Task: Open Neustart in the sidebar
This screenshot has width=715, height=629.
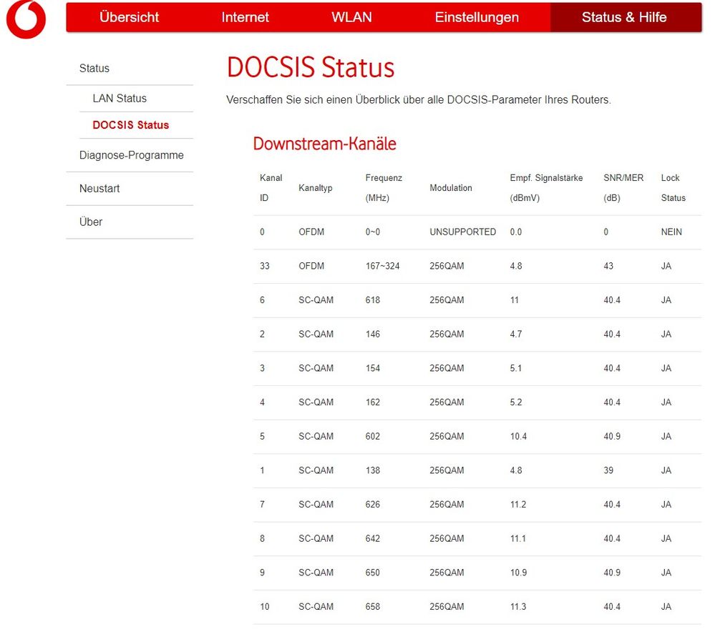Action: tap(99, 189)
